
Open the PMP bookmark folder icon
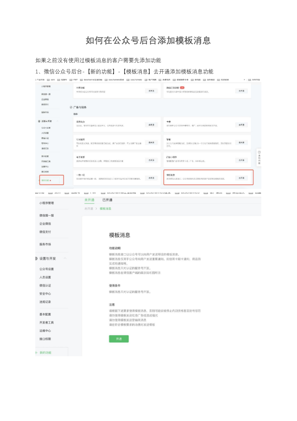point(71,79)
